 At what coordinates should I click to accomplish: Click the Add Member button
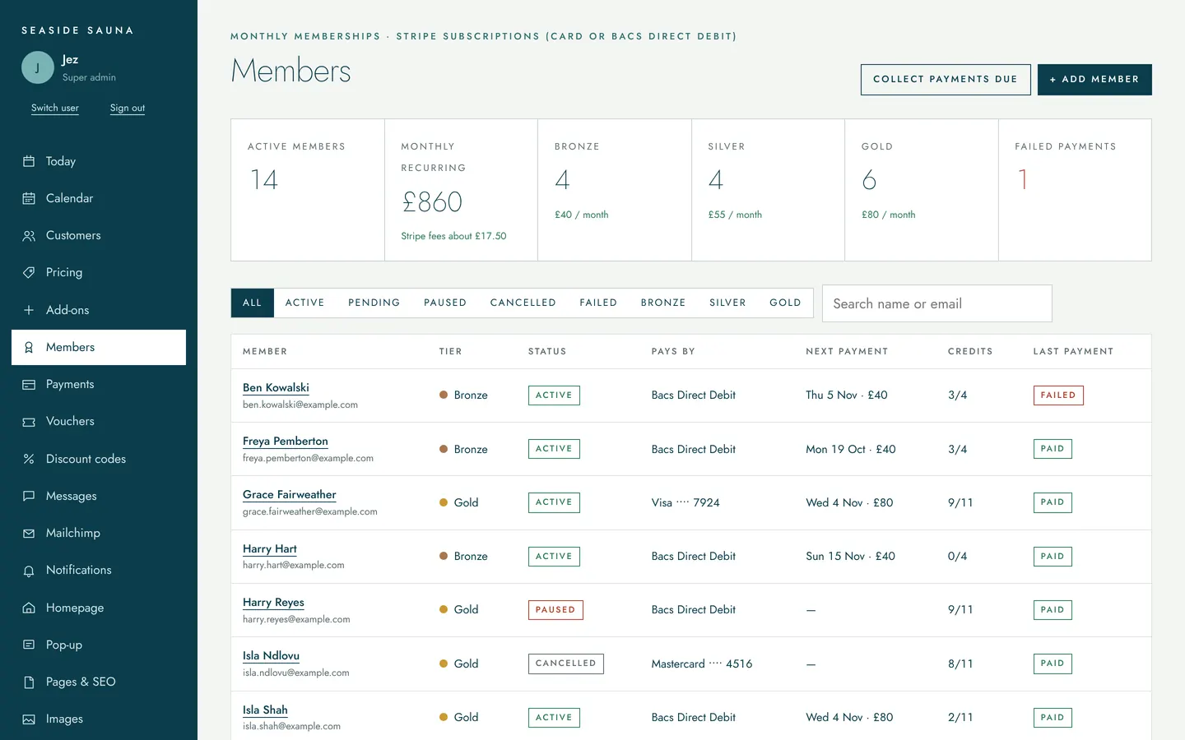[1094, 80]
